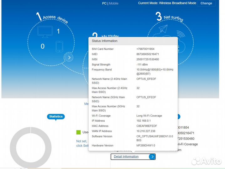Click the connected computer count 1
Image resolution: width=225 pixels, height=169 pixels.
[58, 31]
